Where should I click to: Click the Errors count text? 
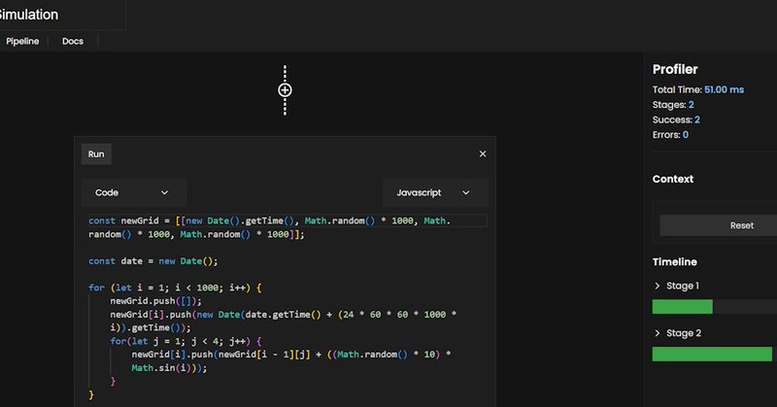670,134
